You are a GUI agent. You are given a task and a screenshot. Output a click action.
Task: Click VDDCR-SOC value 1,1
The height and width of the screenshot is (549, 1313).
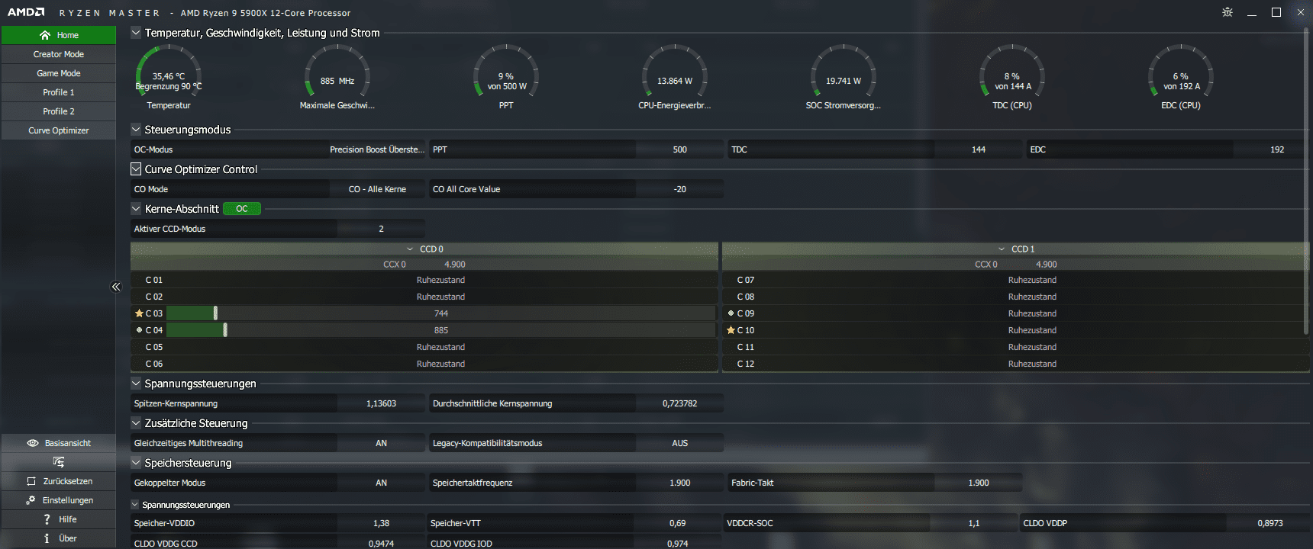click(x=973, y=523)
